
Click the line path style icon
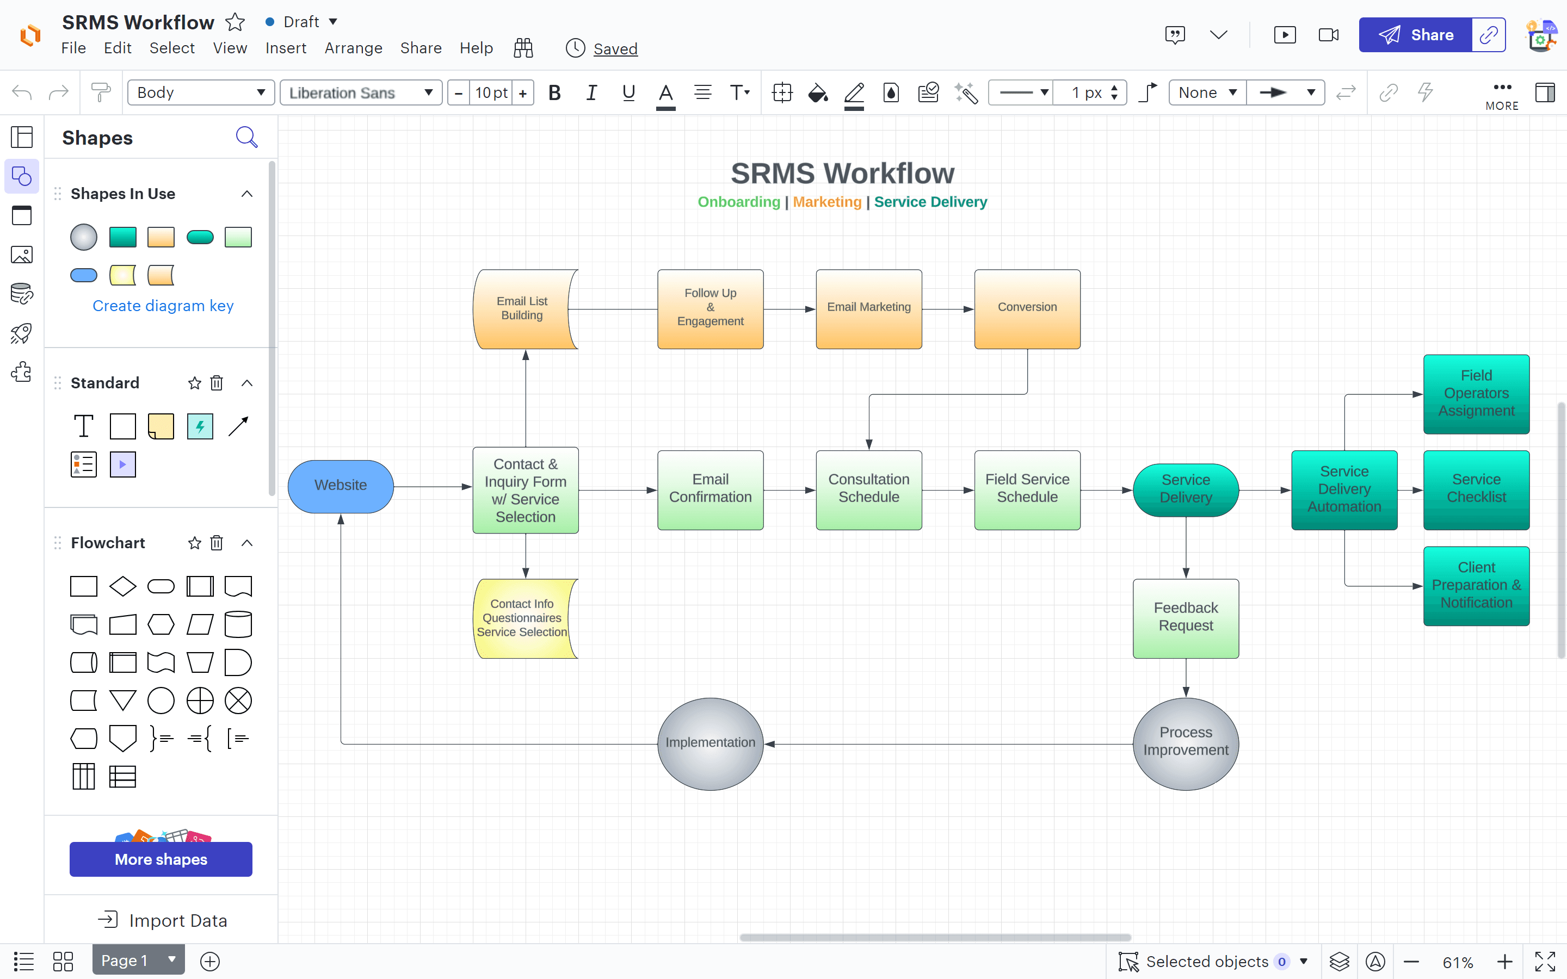(1148, 92)
